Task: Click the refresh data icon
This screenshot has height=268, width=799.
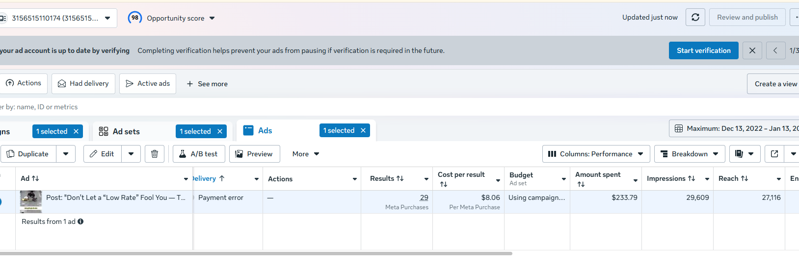Action: [x=695, y=17]
